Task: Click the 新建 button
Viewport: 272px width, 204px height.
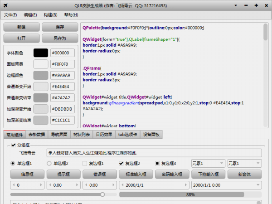Action: 21,27
